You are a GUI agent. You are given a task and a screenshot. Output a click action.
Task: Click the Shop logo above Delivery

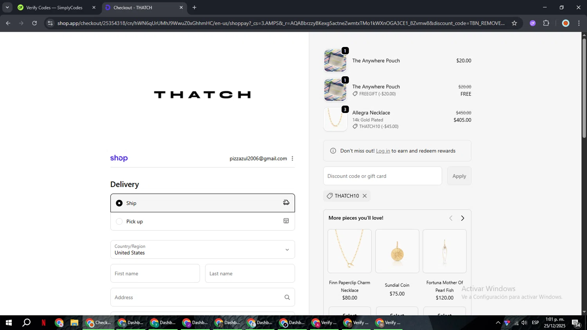[119, 158]
